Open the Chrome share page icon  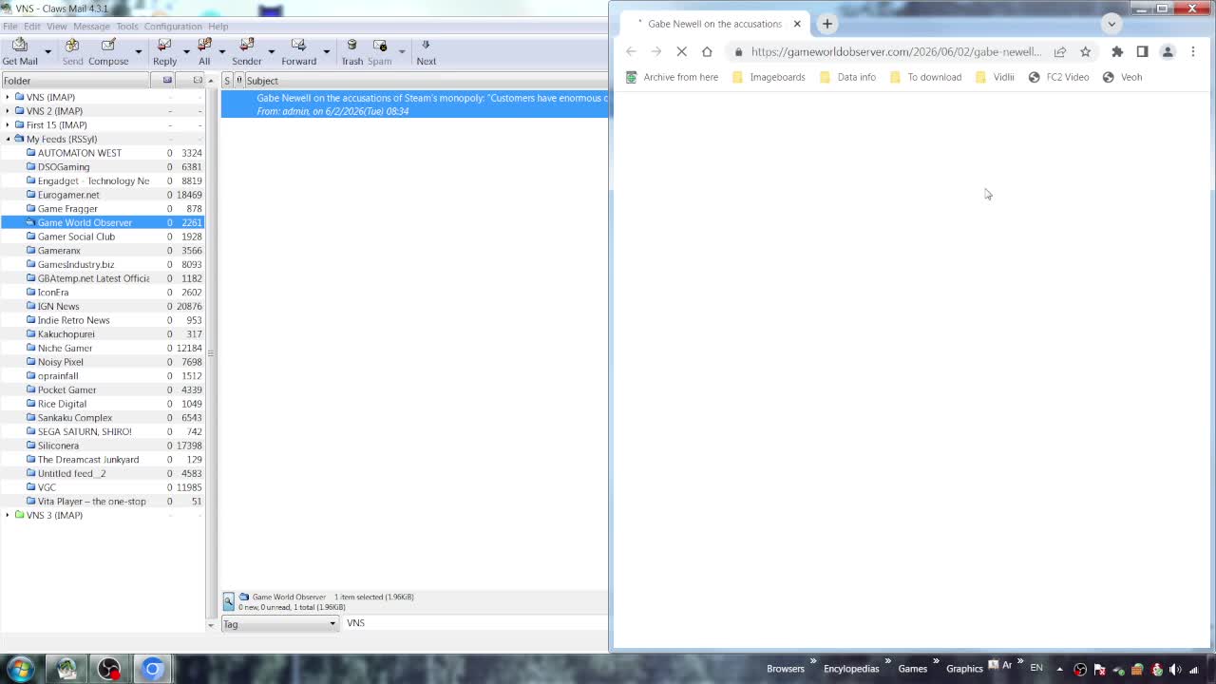pyautogui.click(x=1060, y=51)
